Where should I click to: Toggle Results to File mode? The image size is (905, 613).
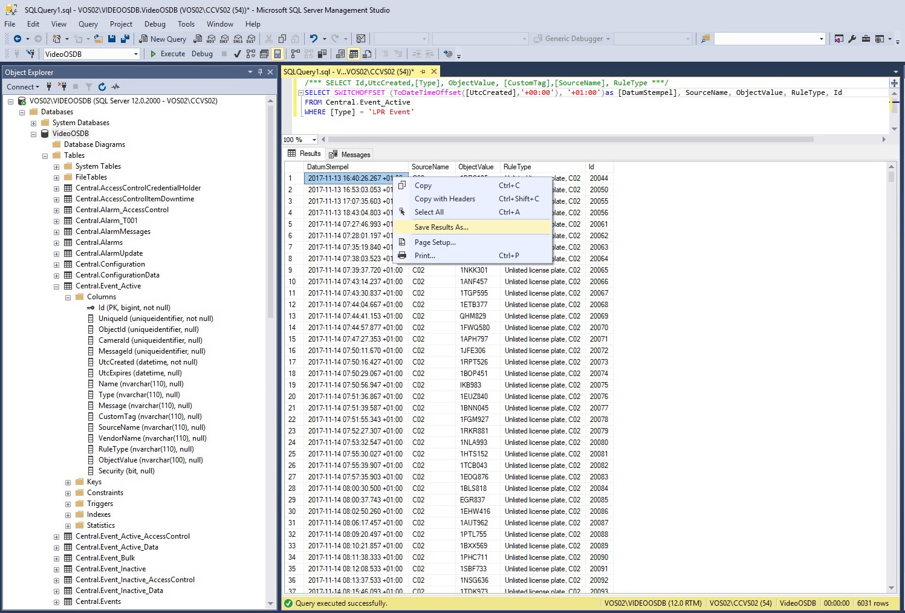pyautogui.click(x=367, y=54)
